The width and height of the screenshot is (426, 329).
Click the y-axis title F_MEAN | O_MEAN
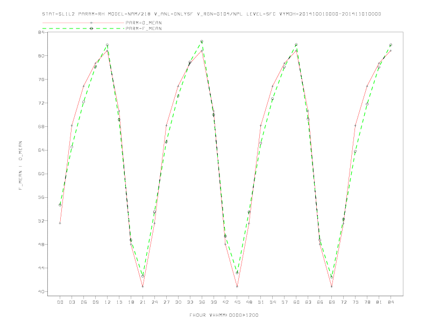[20, 166]
